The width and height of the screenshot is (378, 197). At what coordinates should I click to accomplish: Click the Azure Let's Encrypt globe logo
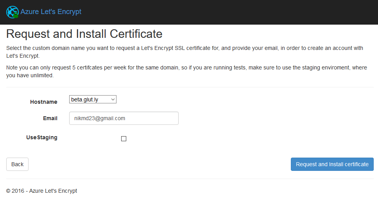click(11, 11)
